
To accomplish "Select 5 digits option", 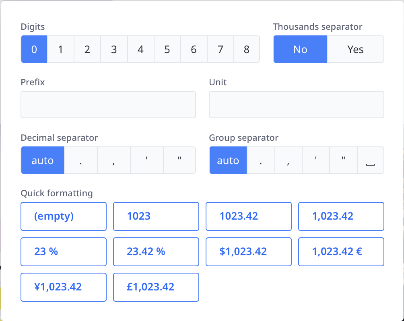I will point(167,49).
